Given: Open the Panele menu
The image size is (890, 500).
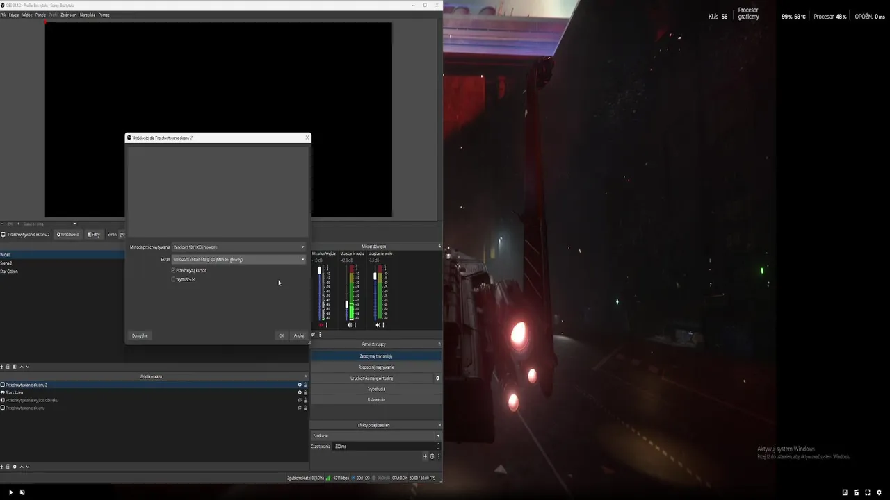Looking at the screenshot, I should point(40,15).
